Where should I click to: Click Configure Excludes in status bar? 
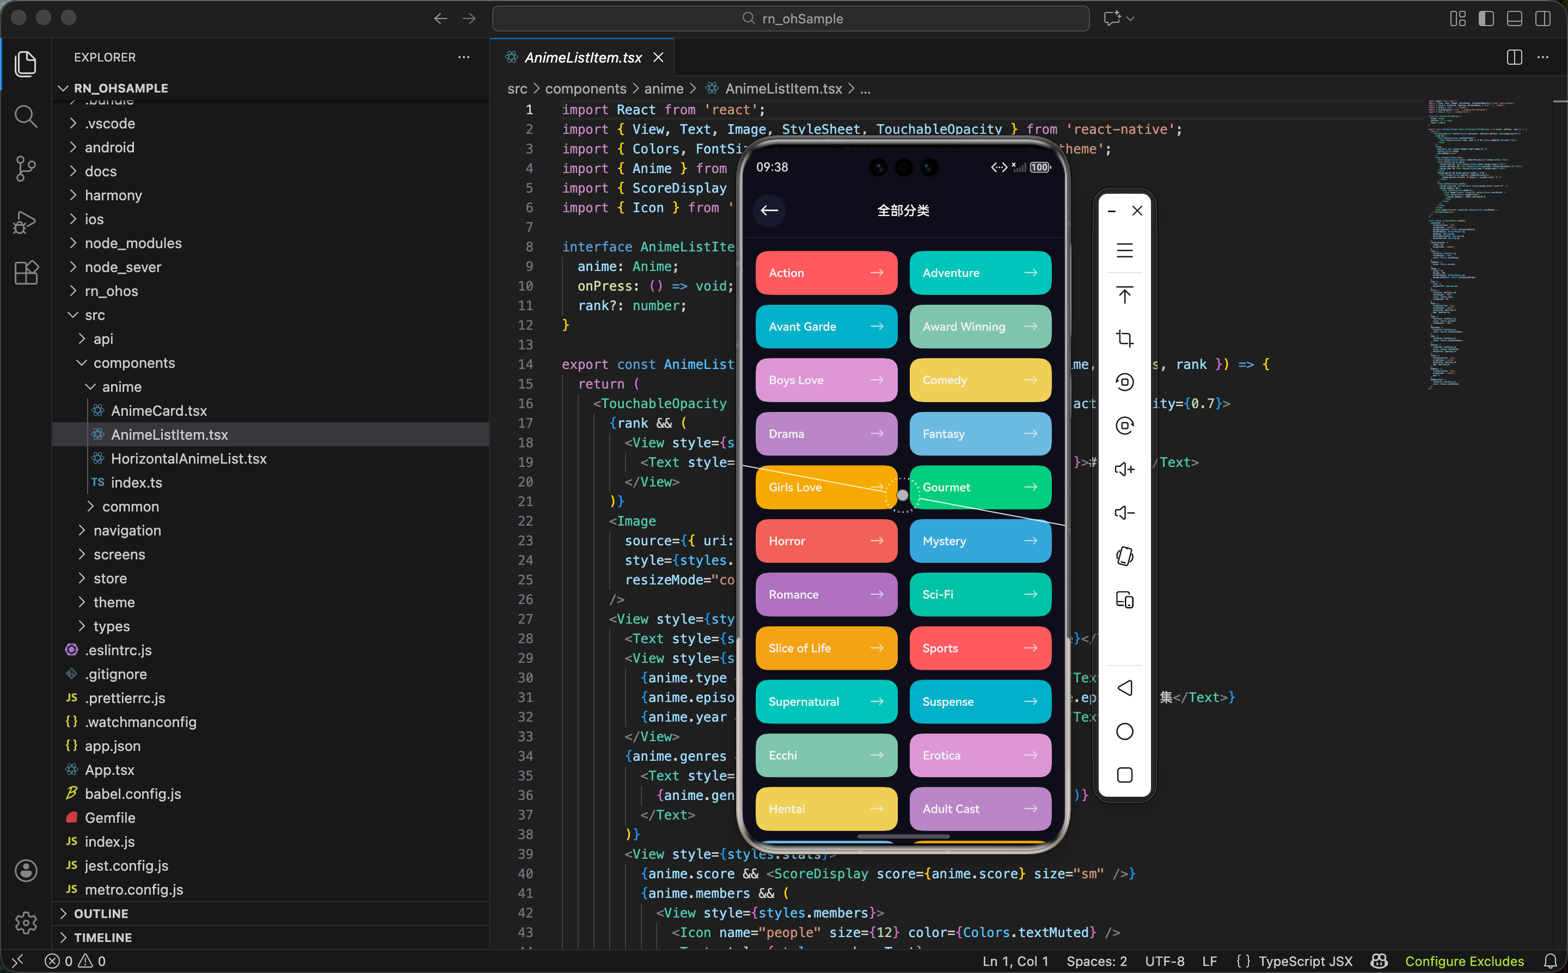click(x=1463, y=961)
